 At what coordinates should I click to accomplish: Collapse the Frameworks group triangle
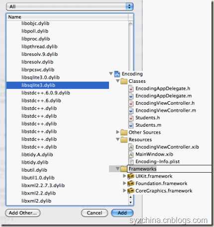118,169
